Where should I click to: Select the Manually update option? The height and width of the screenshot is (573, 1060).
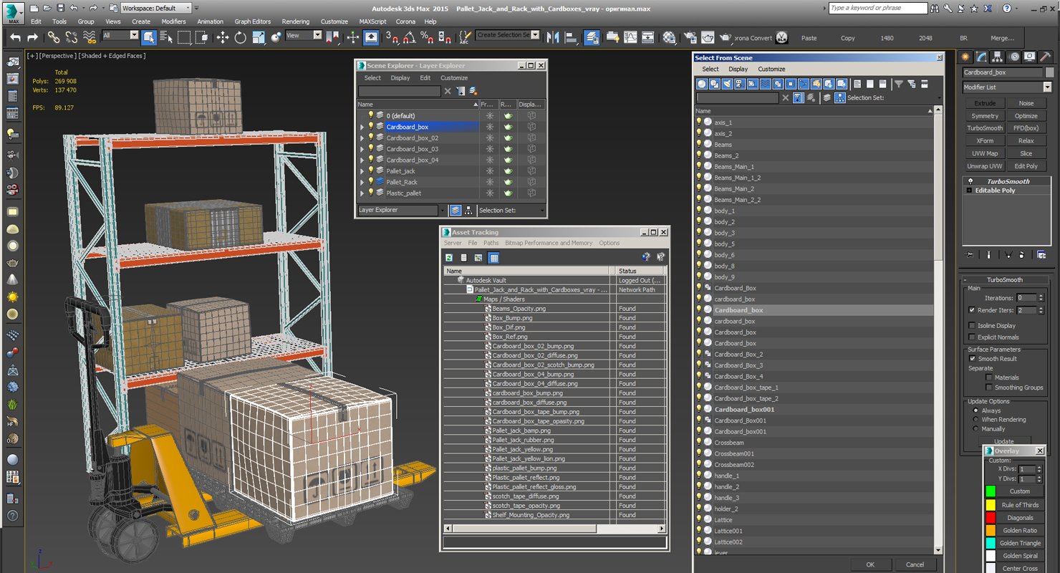(x=975, y=429)
